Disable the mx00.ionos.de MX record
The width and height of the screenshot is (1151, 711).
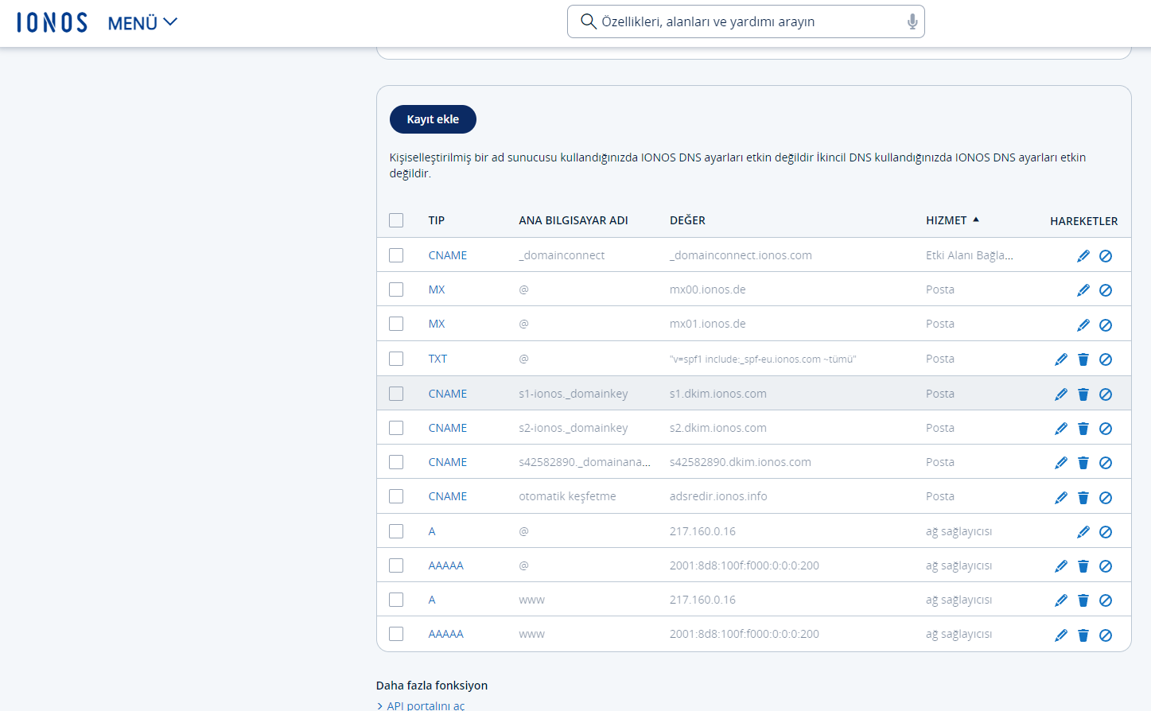[x=1106, y=289]
